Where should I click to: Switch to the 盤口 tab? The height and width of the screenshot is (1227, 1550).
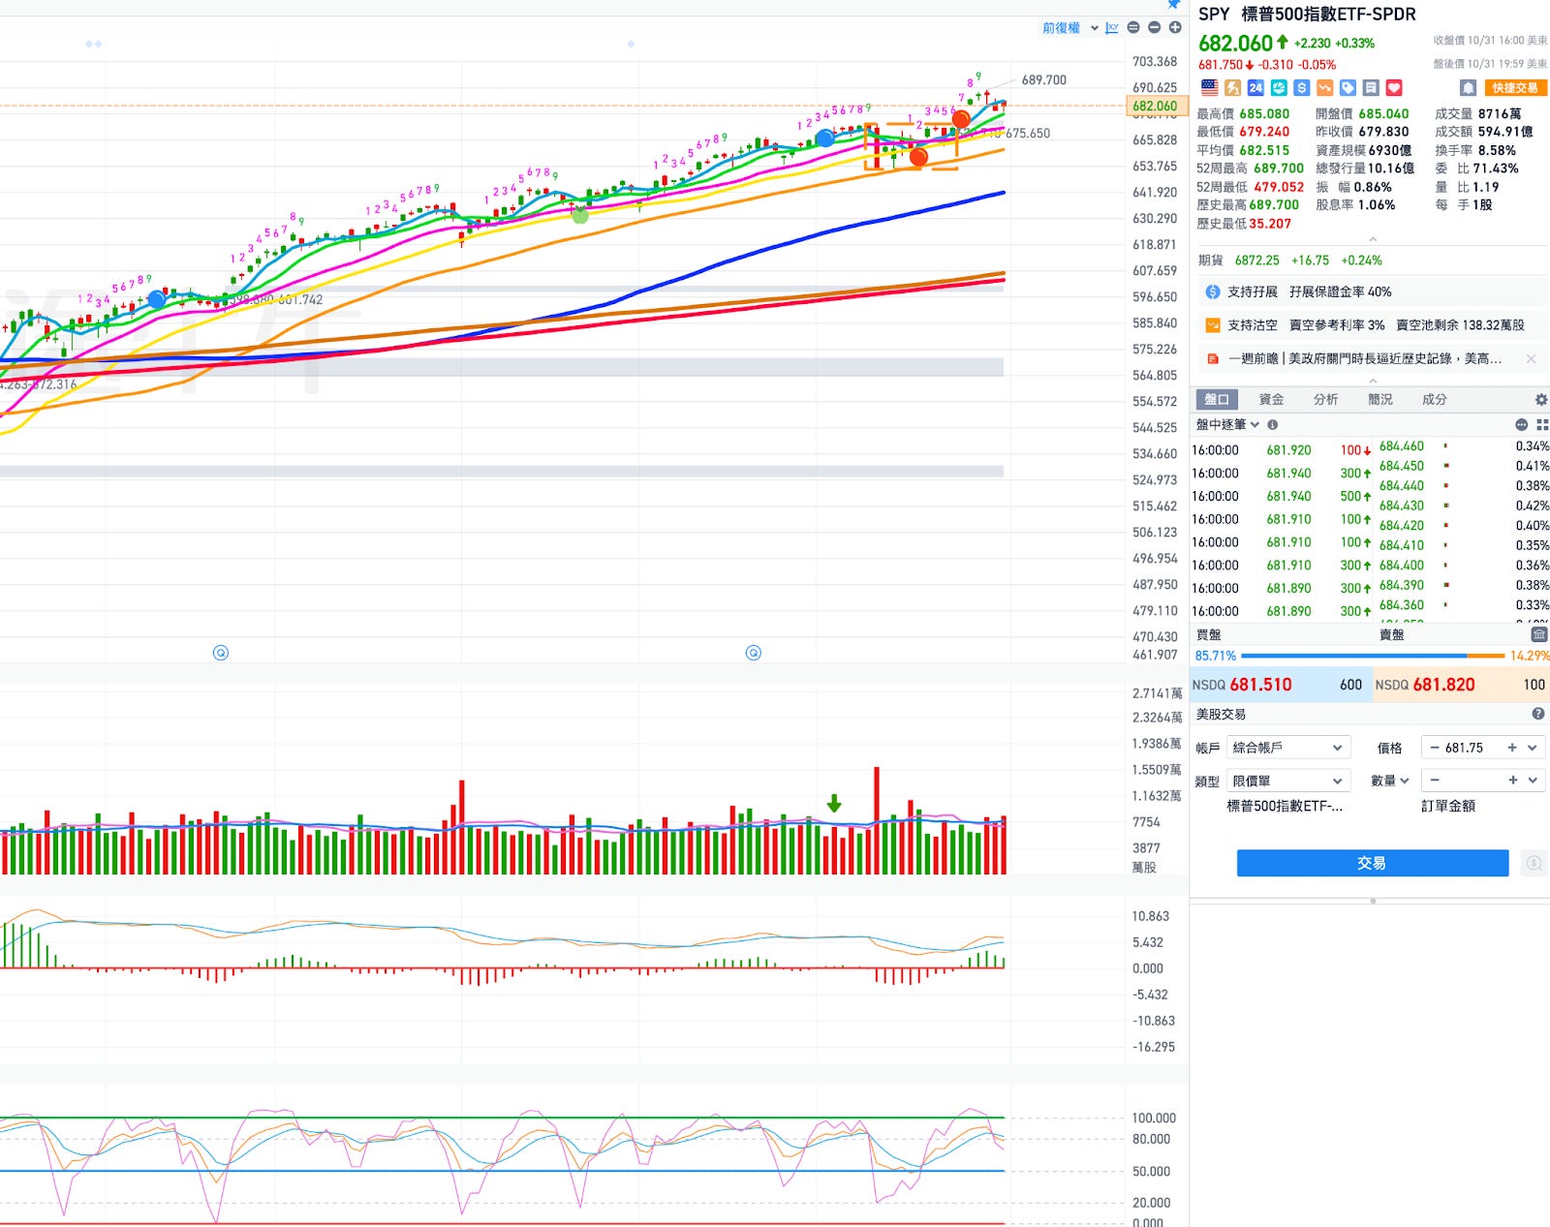(x=1217, y=399)
